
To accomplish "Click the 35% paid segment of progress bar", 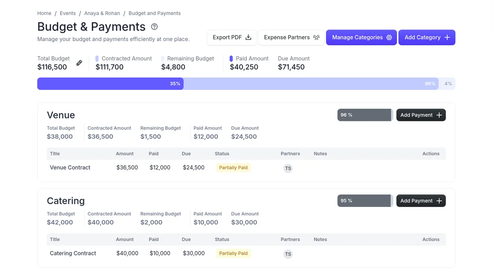I will pyautogui.click(x=110, y=84).
